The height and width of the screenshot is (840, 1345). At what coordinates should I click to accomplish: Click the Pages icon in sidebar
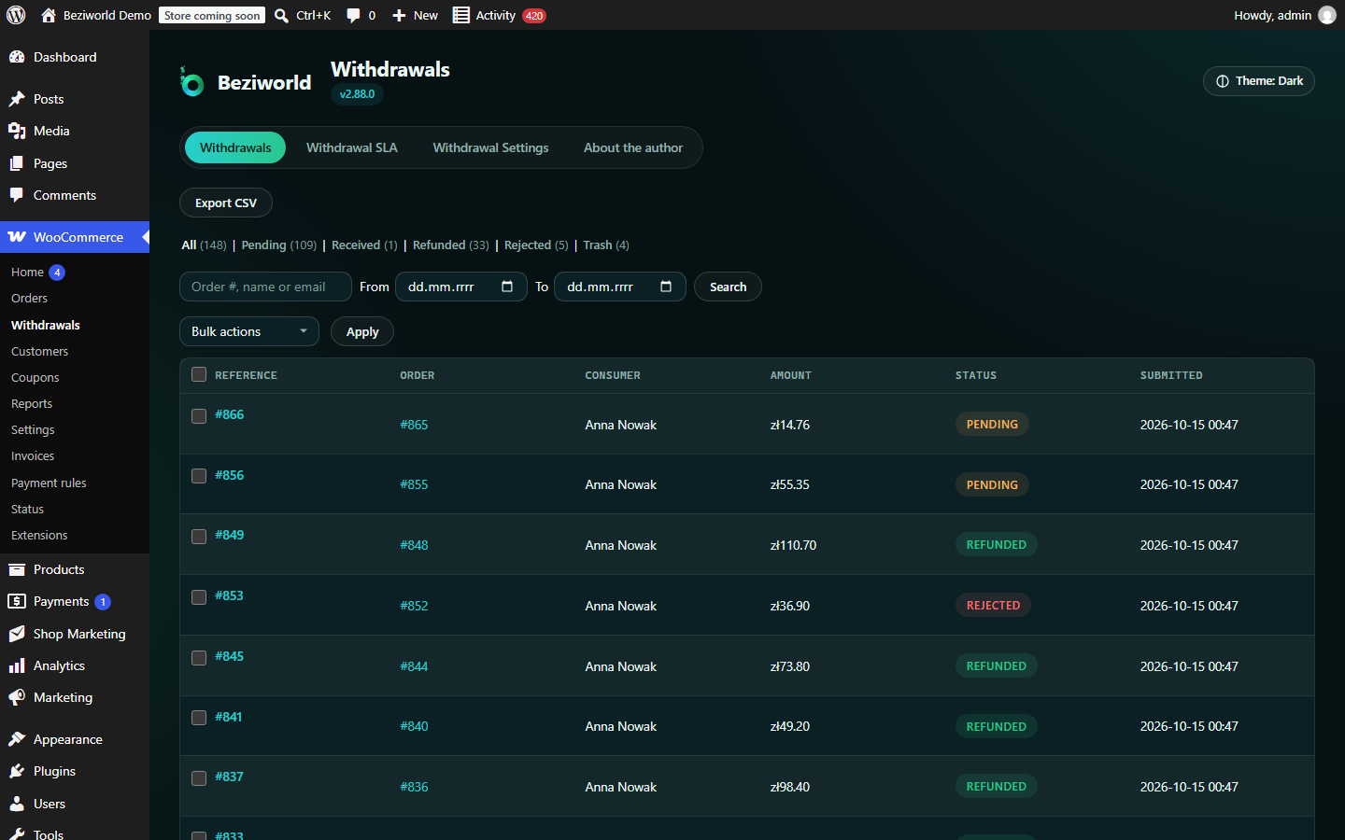coord(17,163)
